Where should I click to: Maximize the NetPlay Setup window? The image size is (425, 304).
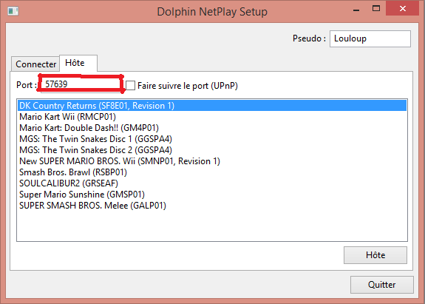[x=376, y=9]
